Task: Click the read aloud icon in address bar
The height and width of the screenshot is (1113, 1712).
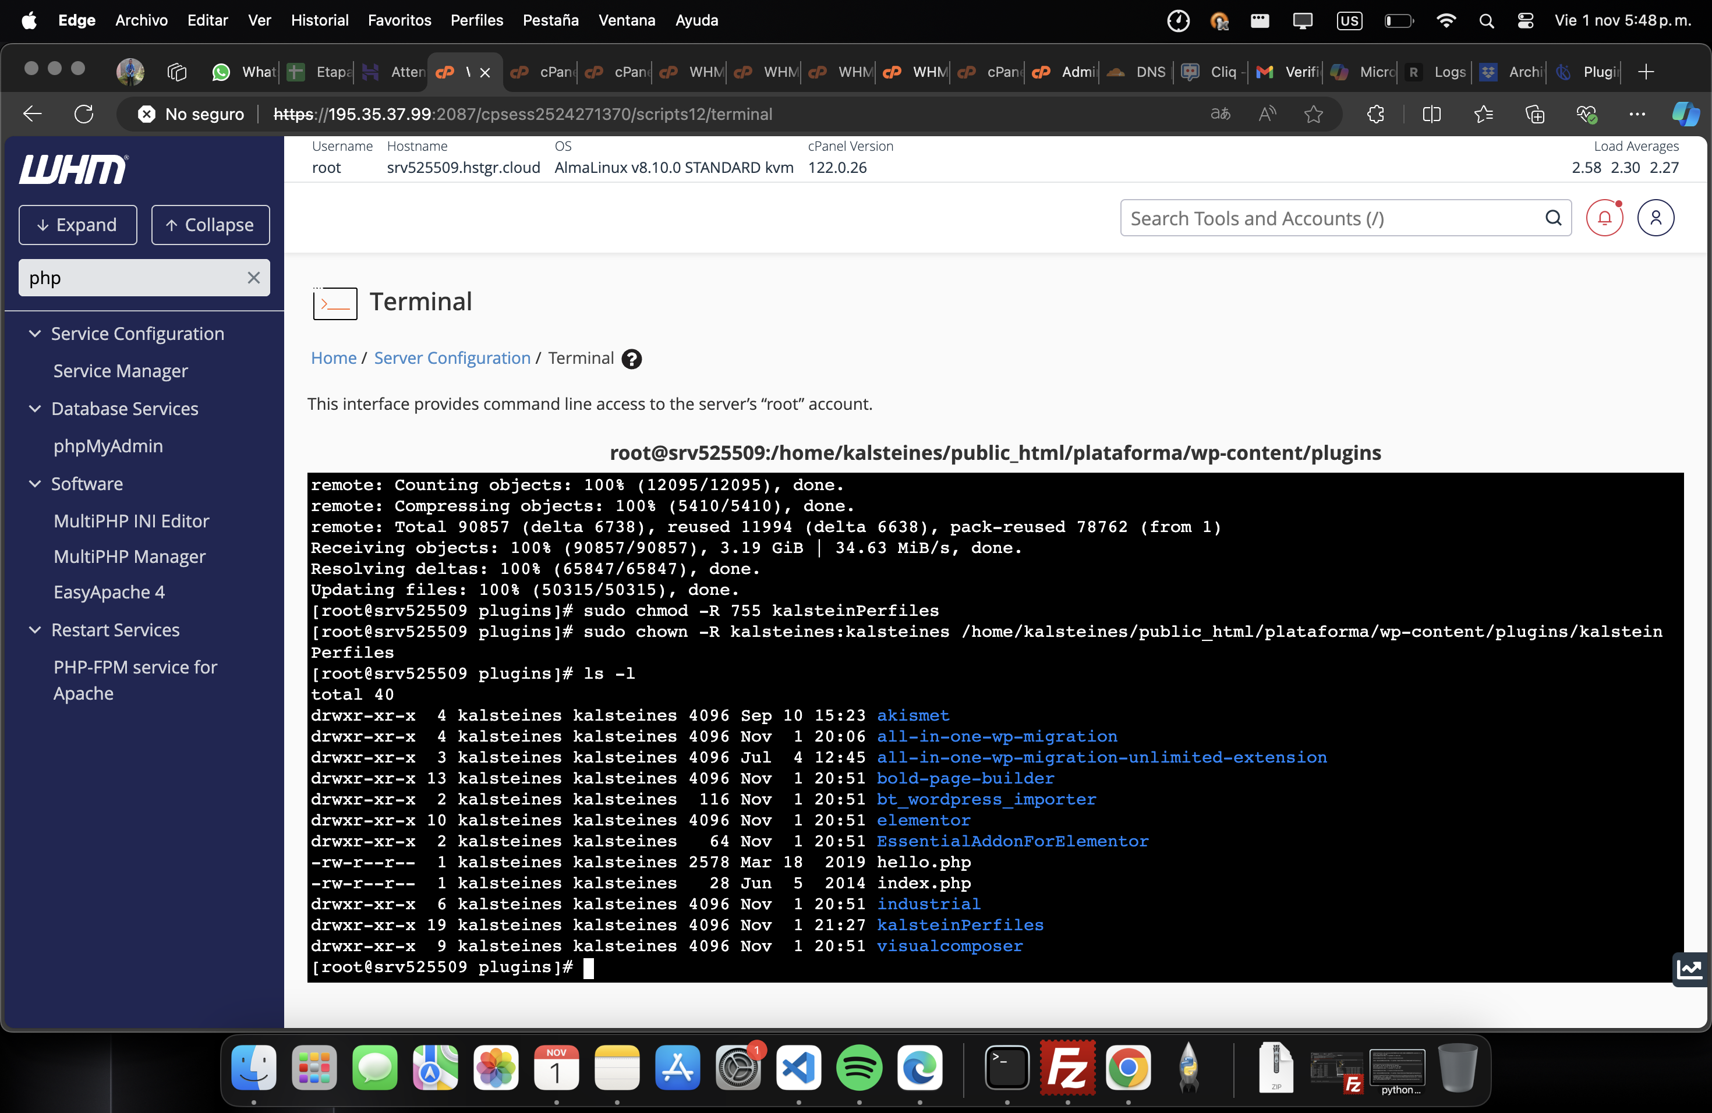Action: [1267, 114]
